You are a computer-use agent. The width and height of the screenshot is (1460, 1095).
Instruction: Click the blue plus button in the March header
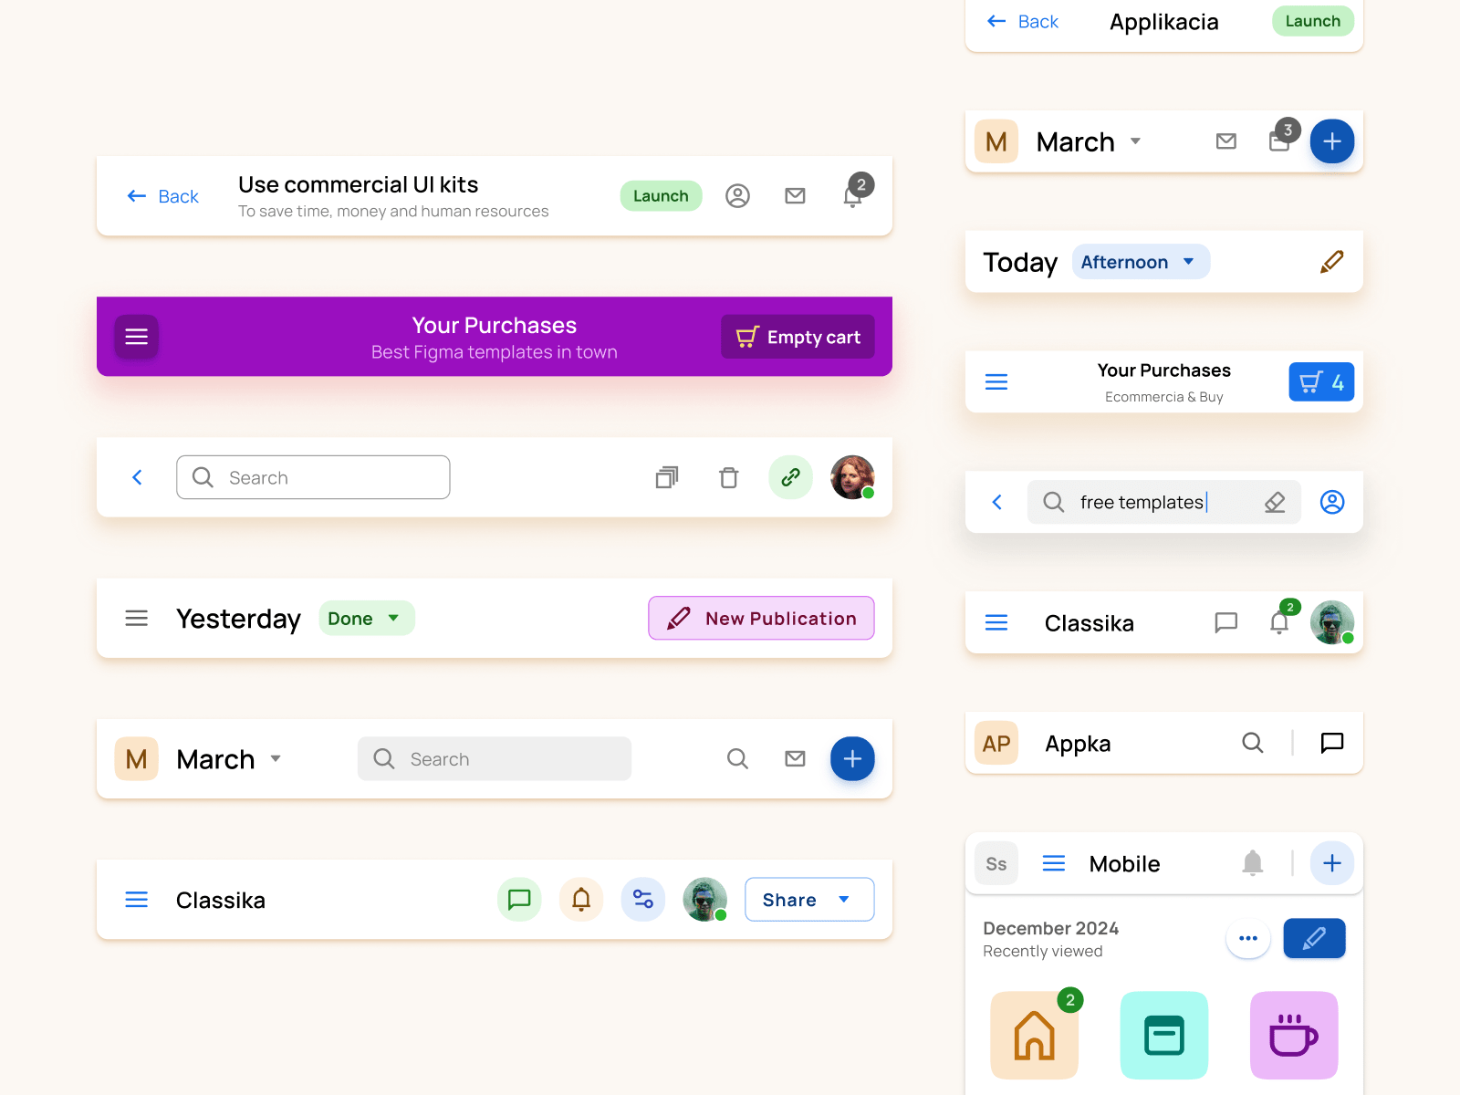click(x=1332, y=141)
